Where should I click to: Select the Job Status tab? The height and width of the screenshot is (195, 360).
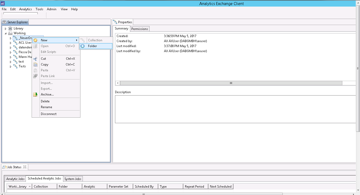(x=14, y=167)
